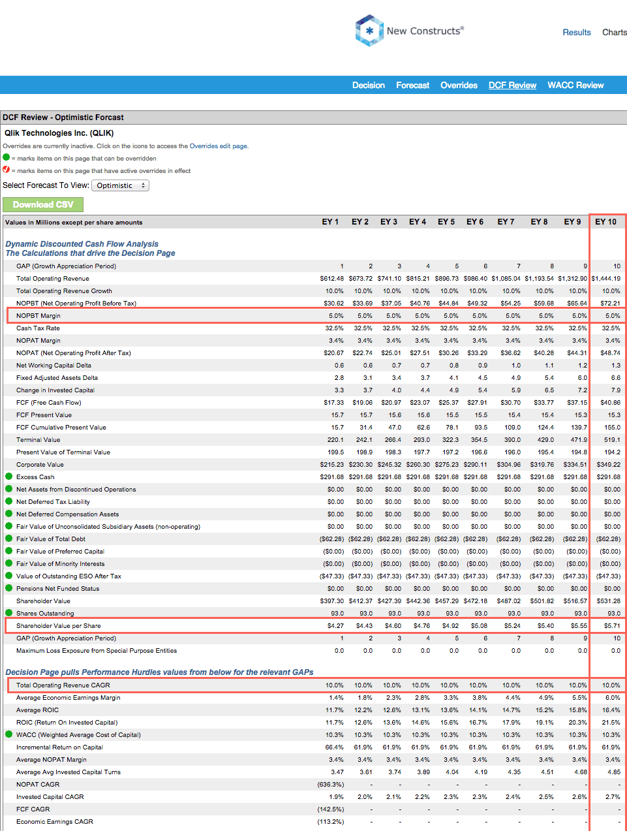Screen dimensions: 627x831
Task: Open override for Unconsolidated Subsidiary Assets row
Action: (9, 526)
